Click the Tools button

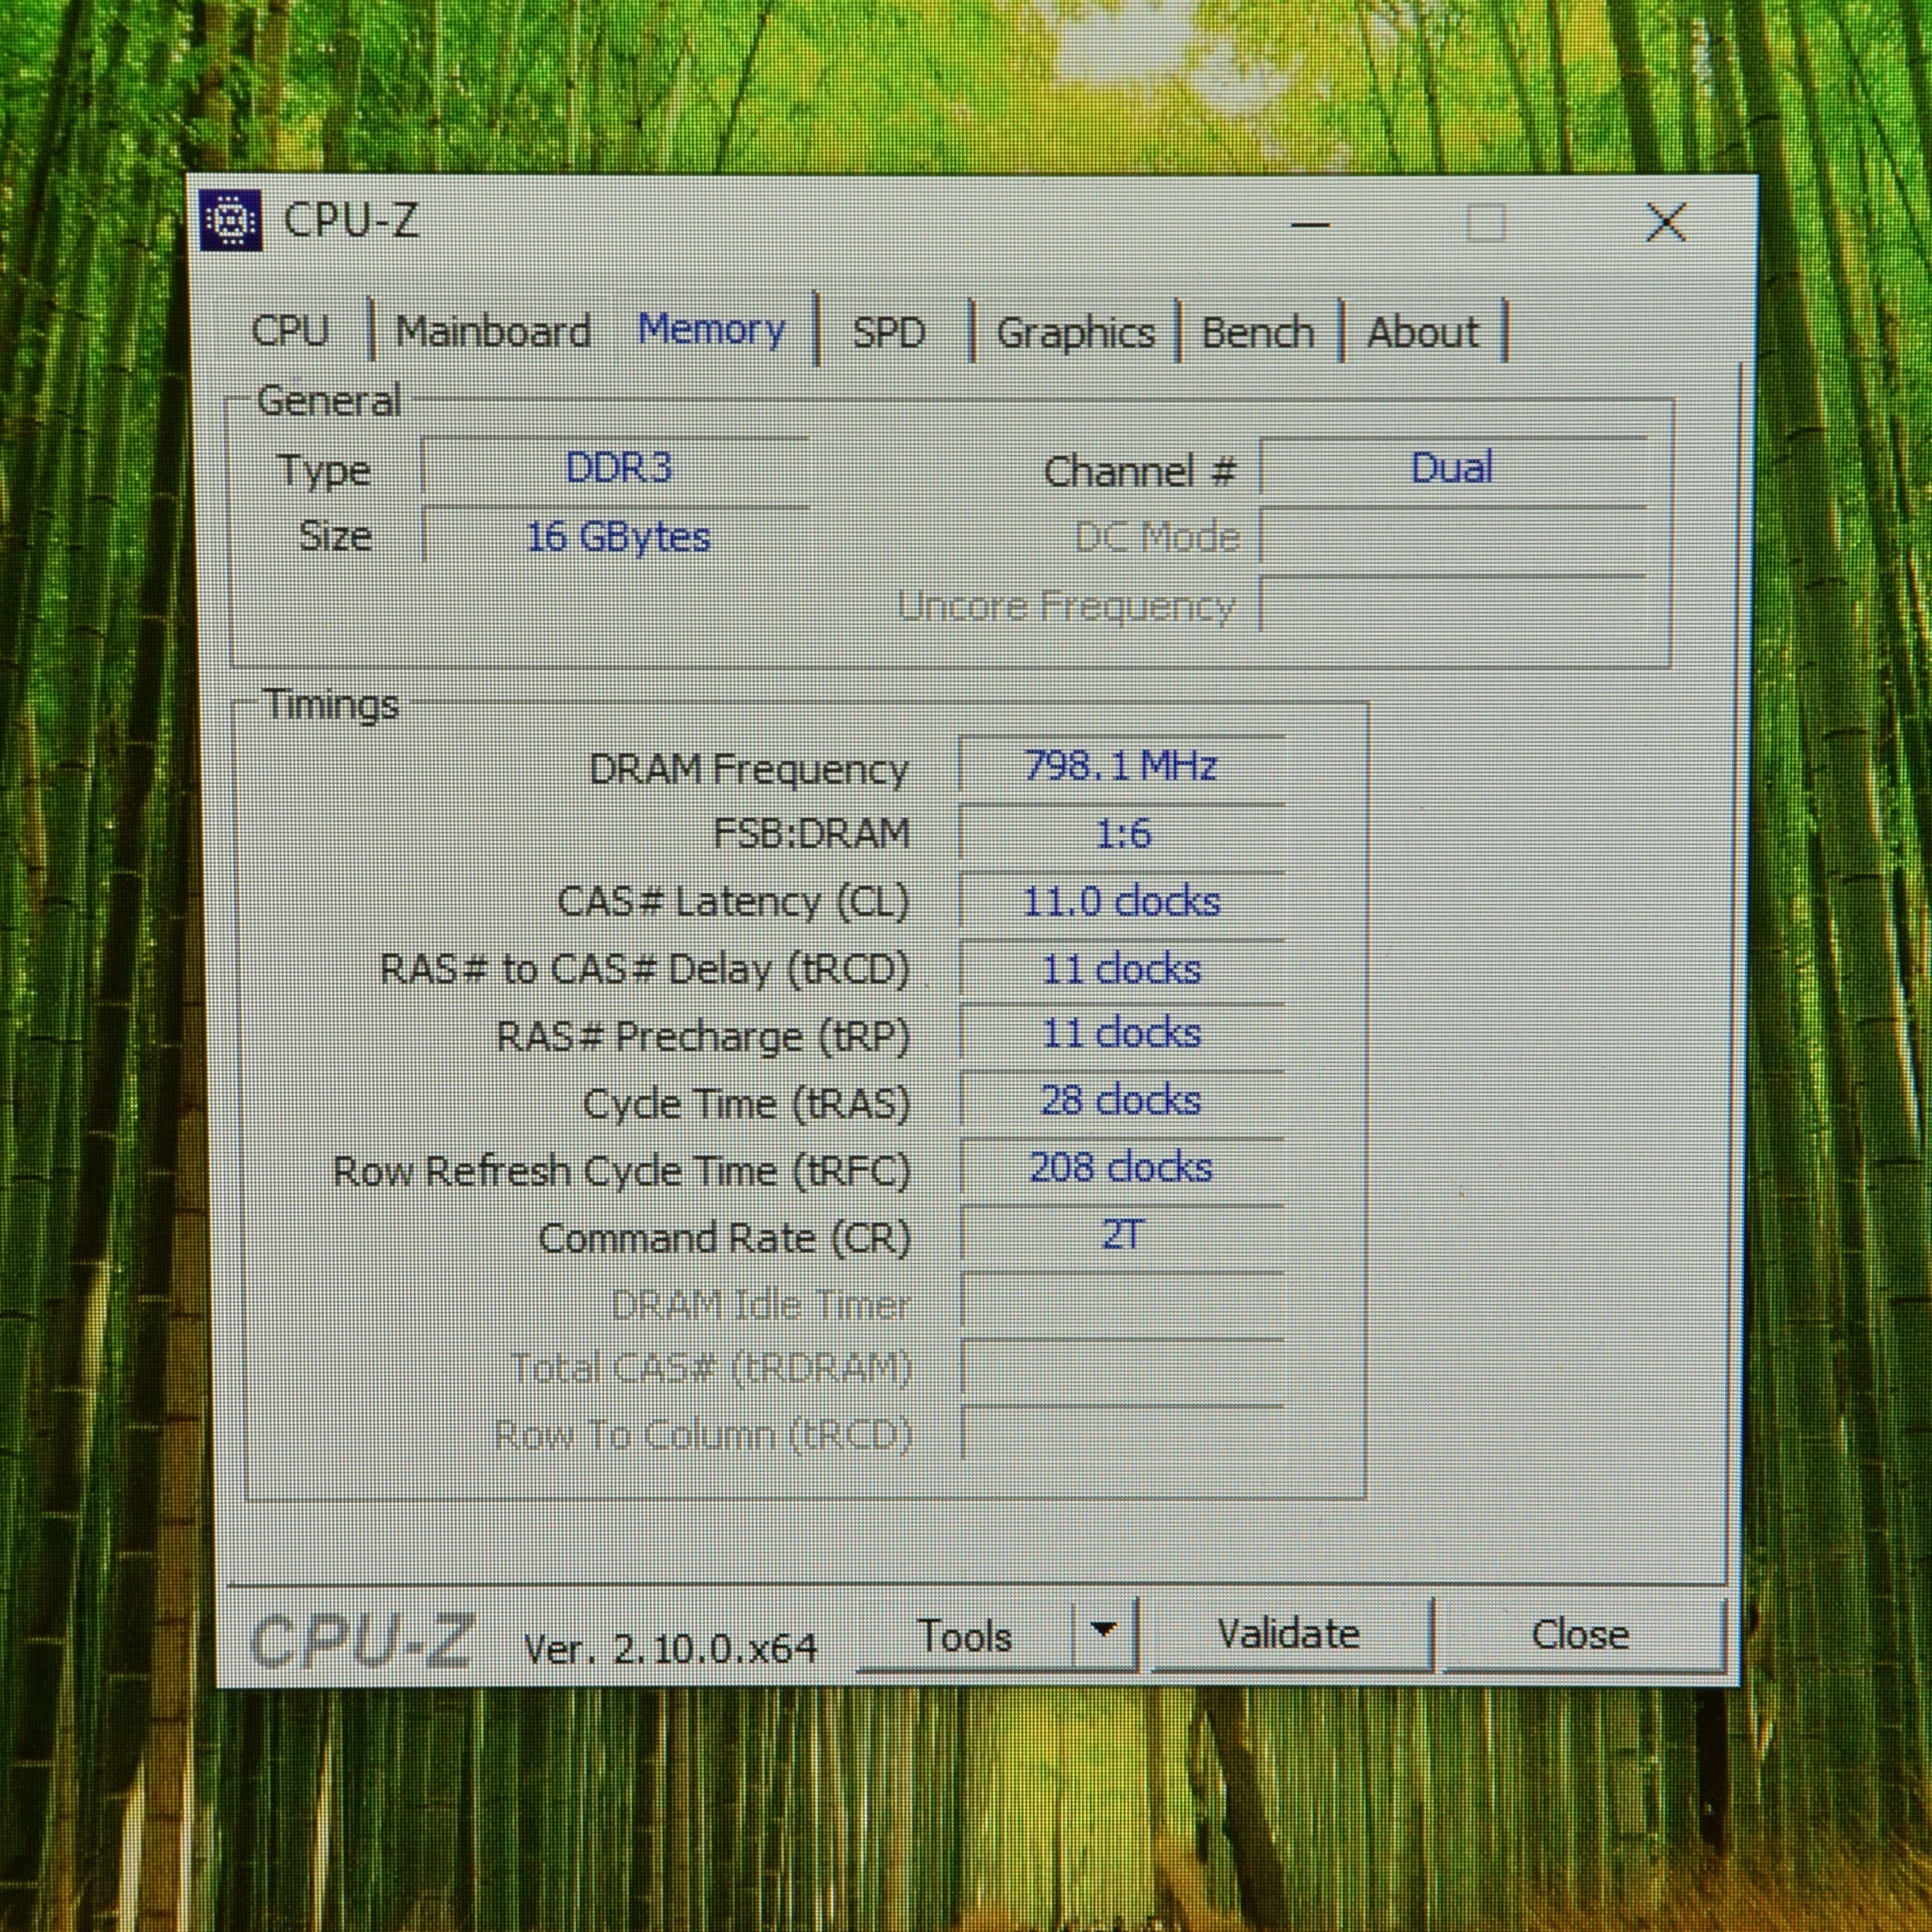pyautogui.click(x=964, y=1637)
